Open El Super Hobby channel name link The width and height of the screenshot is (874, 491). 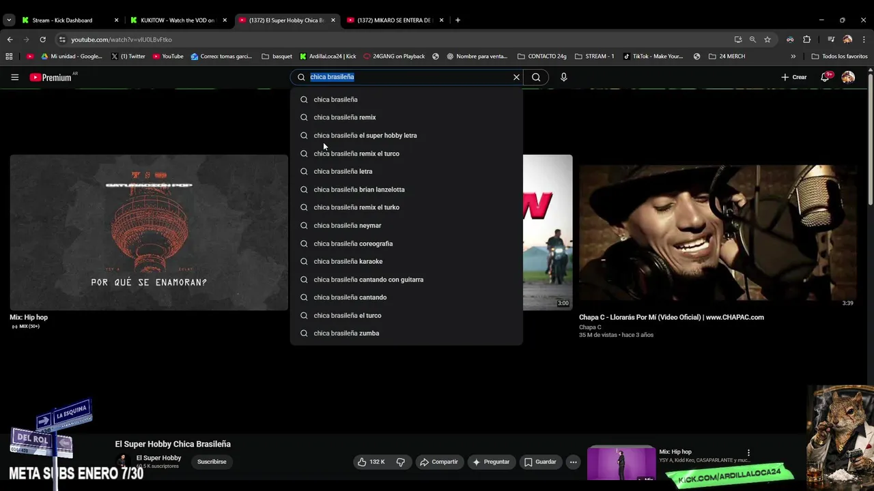point(158,458)
